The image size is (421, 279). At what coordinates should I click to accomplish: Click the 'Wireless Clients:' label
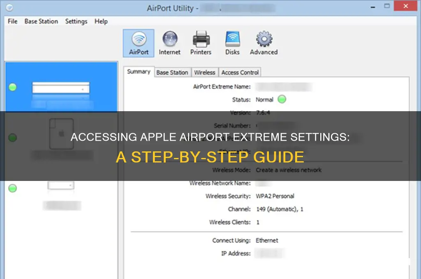230,222
